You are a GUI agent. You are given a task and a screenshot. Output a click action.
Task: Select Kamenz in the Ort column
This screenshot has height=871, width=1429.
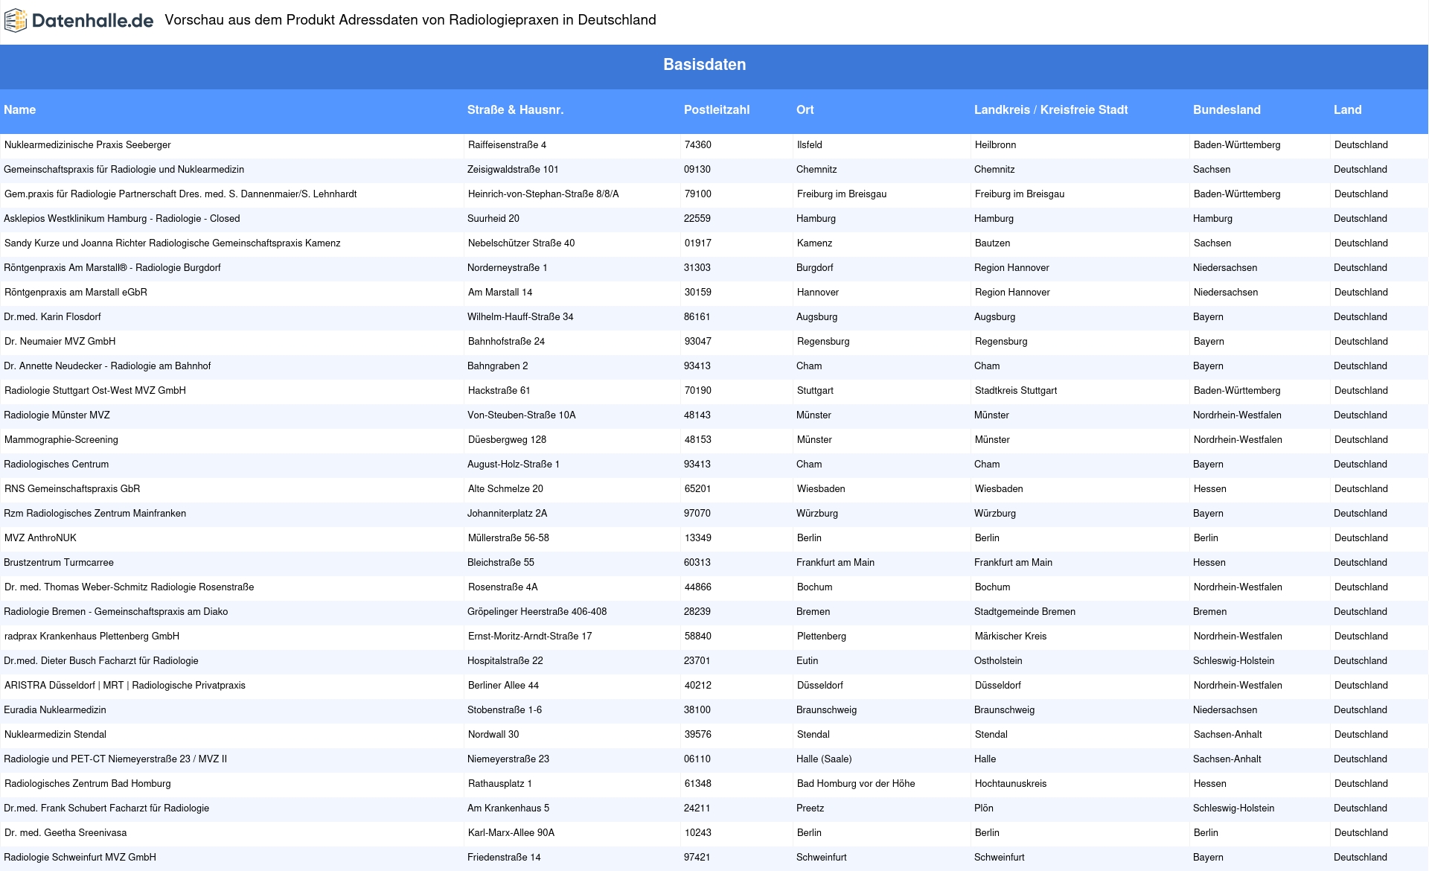tap(814, 243)
